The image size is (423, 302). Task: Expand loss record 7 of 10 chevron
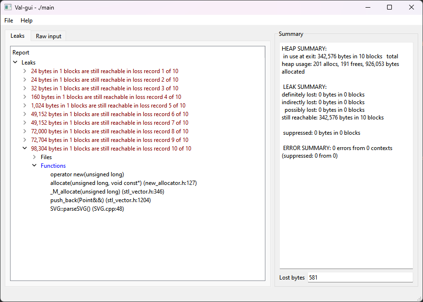[x=25, y=123]
